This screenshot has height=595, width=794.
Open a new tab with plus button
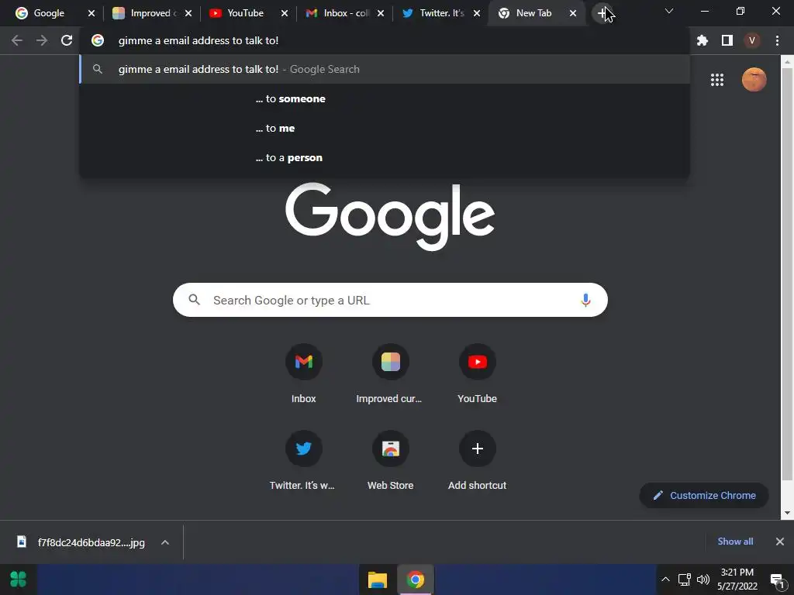click(x=602, y=13)
